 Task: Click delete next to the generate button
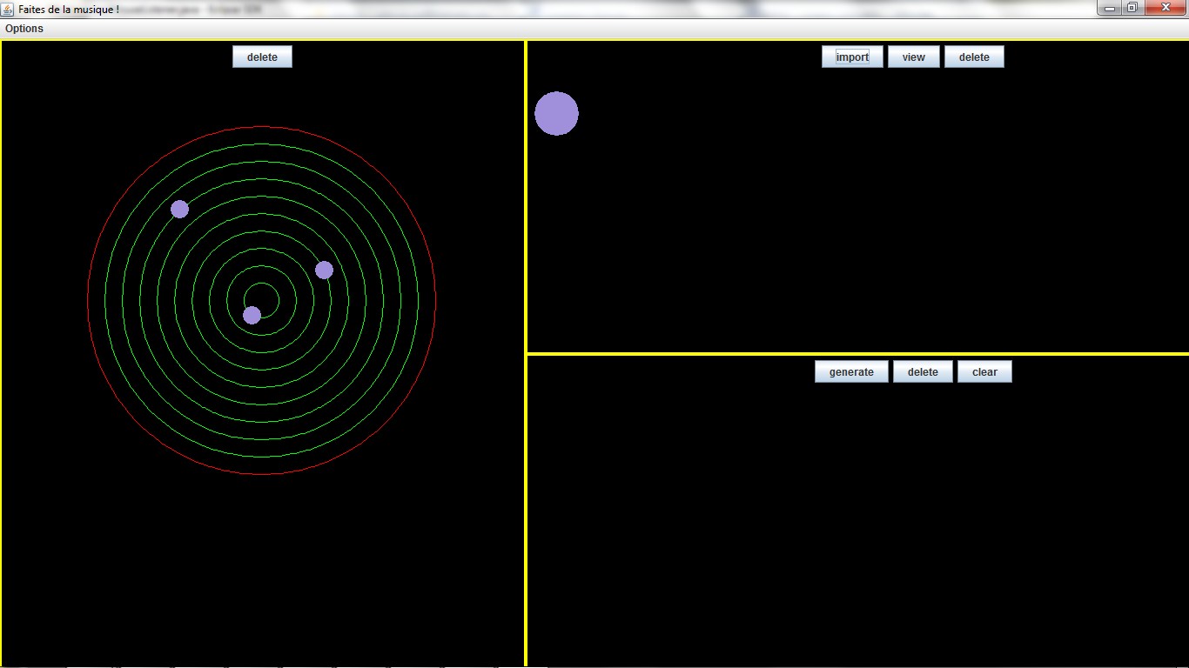tap(923, 371)
